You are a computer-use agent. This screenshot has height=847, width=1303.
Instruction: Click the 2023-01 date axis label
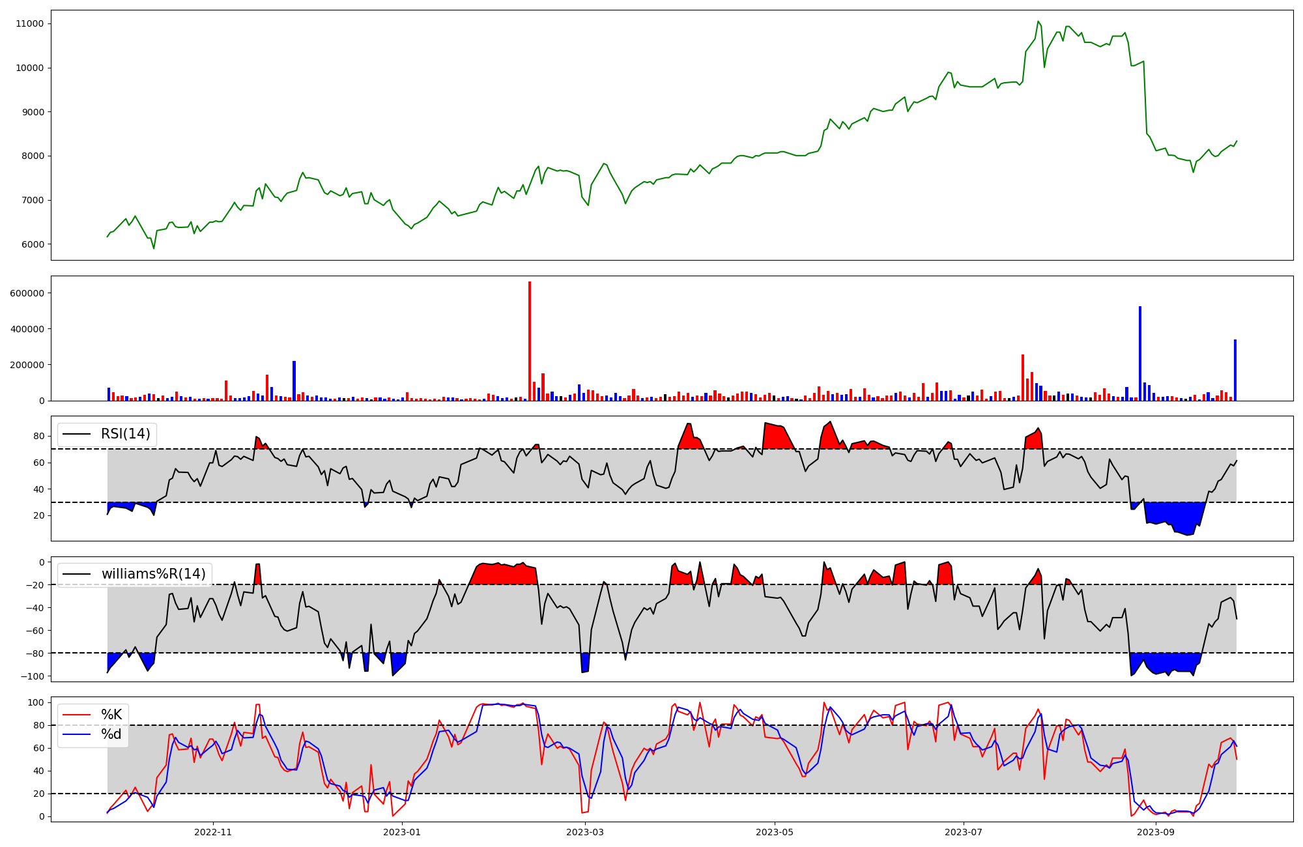[x=402, y=832]
